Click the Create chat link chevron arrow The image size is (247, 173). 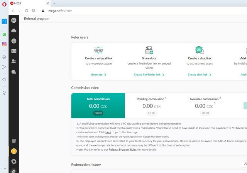[x=210, y=75]
